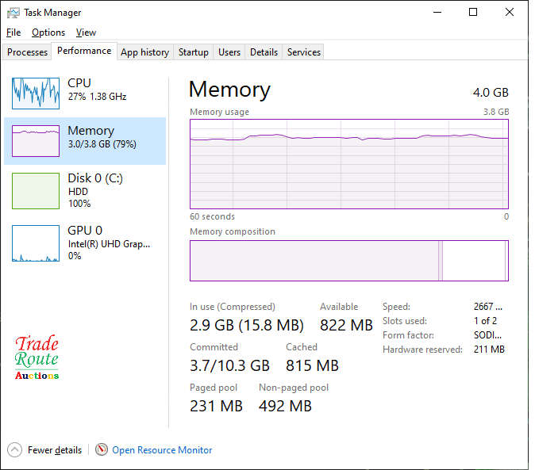This screenshot has height=470, width=535.
Task: Collapse view with Fewer details arrow icon
Action: pos(15,449)
